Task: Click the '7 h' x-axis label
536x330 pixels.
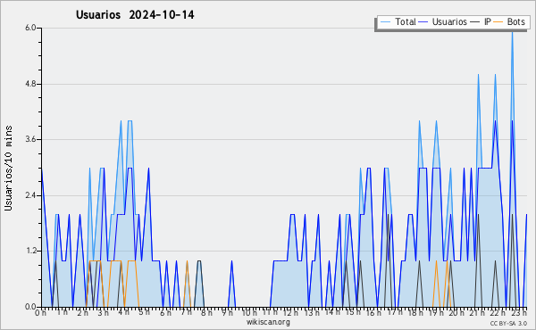Action: (186, 312)
